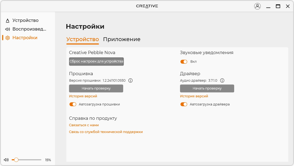Image resolution: width=294 pixels, height=166 pixels.
Task: Click the Связаться с нами link
Action: (x=84, y=125)
